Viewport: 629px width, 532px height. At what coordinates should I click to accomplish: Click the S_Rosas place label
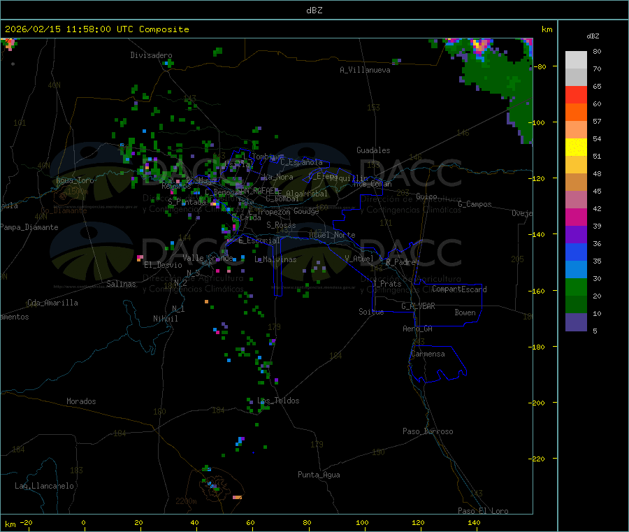(281, 225)
